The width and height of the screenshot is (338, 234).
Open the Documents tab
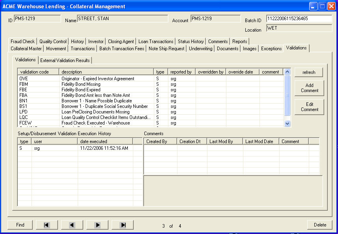pos(228,48)
